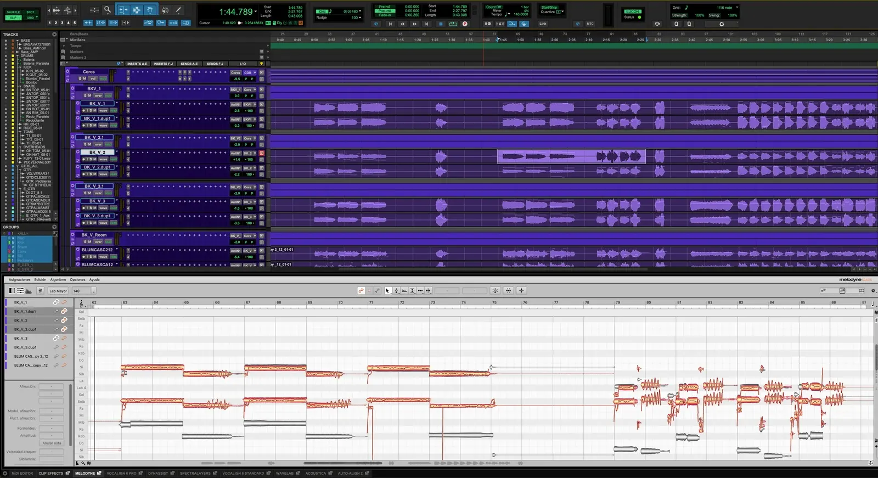Open the Tracks list options menu
Image resolution: width=878 pixels, height=478 pixels.
click(54, 34)
